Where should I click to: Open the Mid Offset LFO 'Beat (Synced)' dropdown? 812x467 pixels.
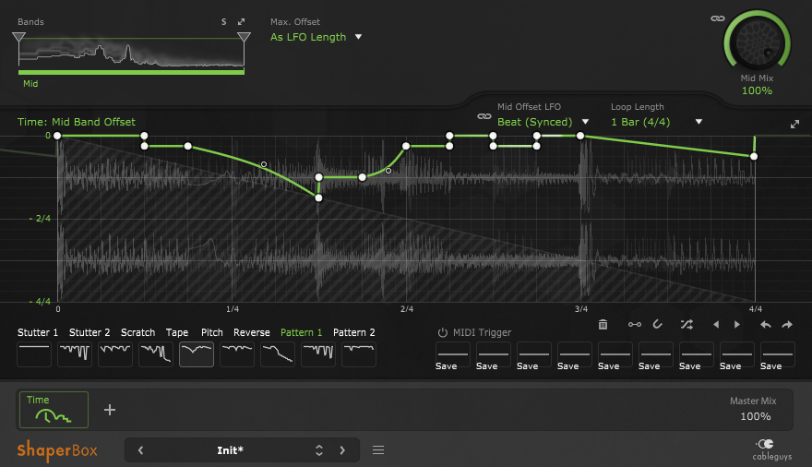(543, 122)
